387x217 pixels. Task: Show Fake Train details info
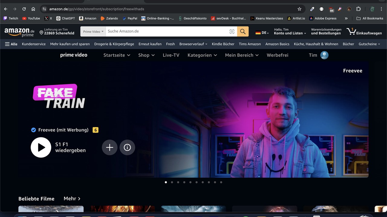tap(127, 147)
